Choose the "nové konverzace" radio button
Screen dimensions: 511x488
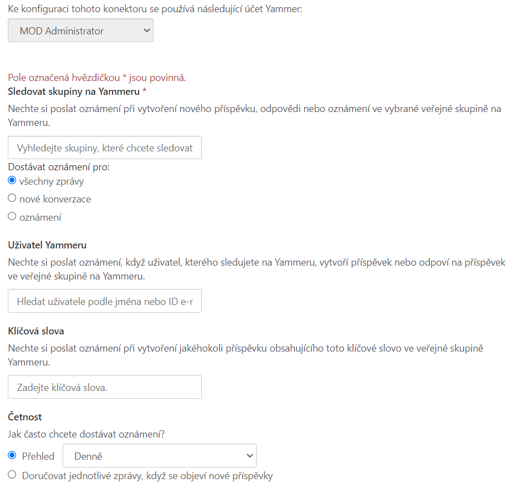pos(12,198)
